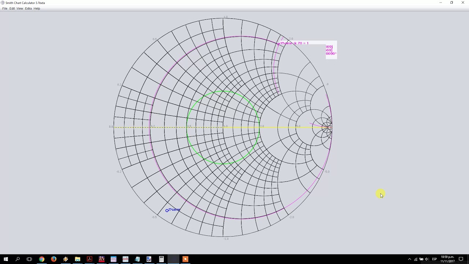Switch ESP keyboard language in tray
469x264 pixels.
[x=434, y=259]
